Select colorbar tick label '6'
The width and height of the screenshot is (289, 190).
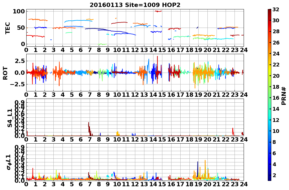point(274,153)
